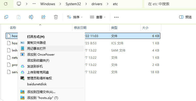Click the 复制文件路径 path icon
The width and height of the screenshot is (196, 101).
[x=22, y=43]
